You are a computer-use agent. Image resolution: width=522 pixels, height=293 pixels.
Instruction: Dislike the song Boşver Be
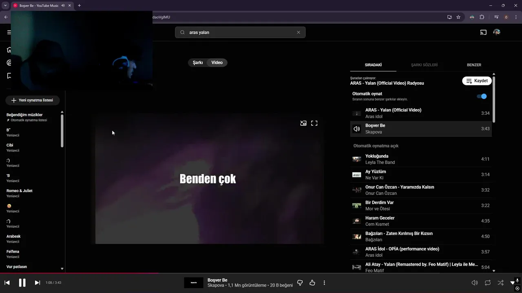pyautogui.click(x=300, y=282)
